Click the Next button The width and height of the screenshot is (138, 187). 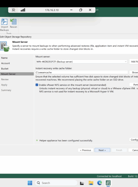click(x=102, y=150)
